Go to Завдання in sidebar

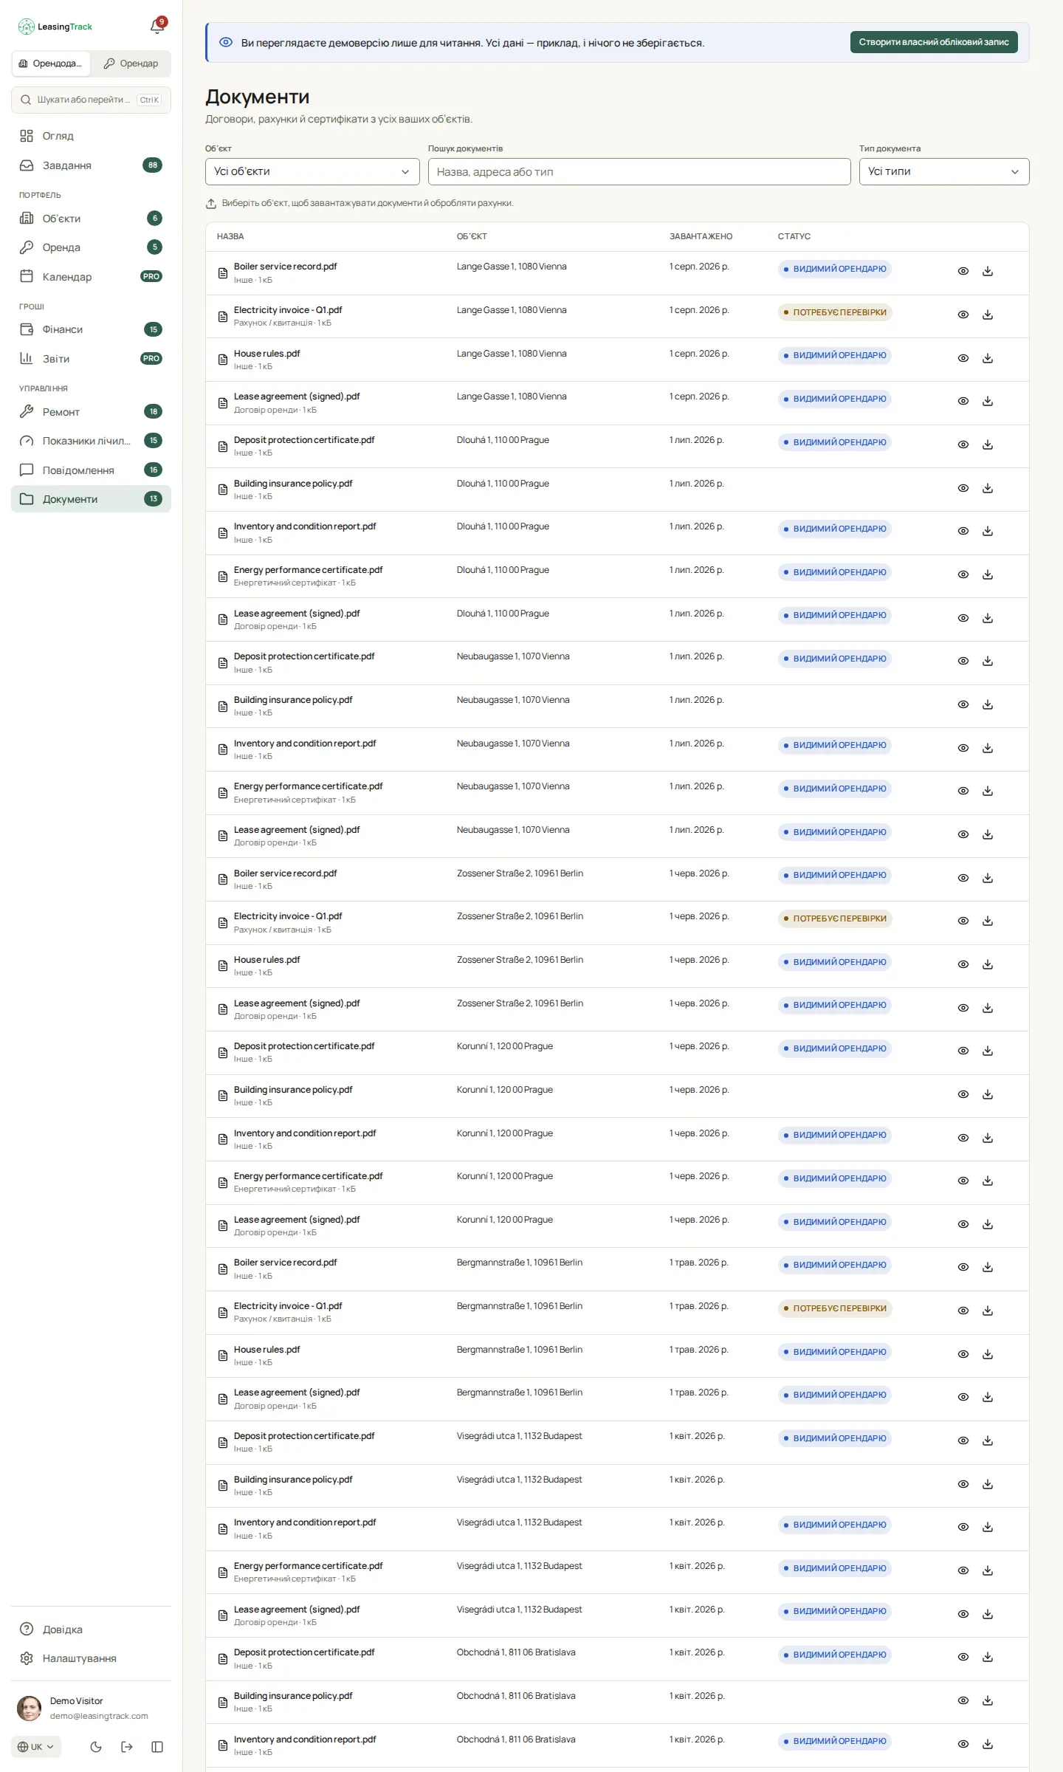tap(91, 165)
